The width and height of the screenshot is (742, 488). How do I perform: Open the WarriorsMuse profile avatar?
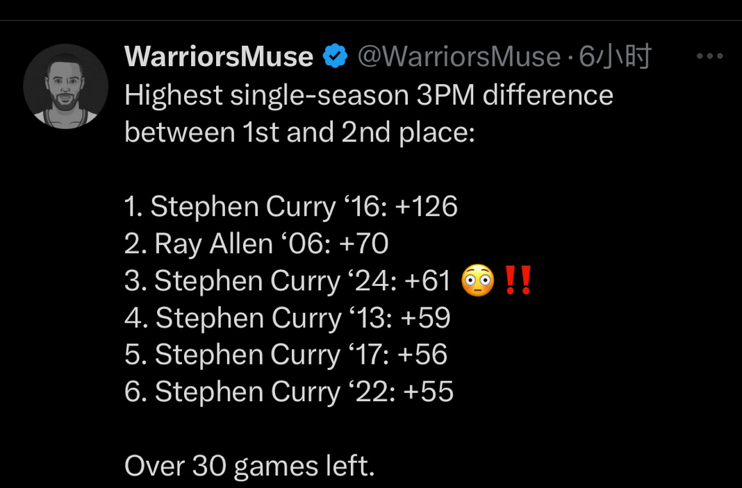(65, 87)
